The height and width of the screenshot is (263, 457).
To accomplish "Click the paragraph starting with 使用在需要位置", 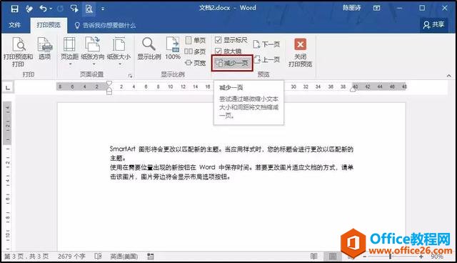I will [x=231, y=172].
